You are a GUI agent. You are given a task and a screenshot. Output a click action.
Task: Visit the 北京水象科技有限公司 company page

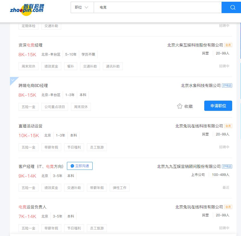pos(201,86)
